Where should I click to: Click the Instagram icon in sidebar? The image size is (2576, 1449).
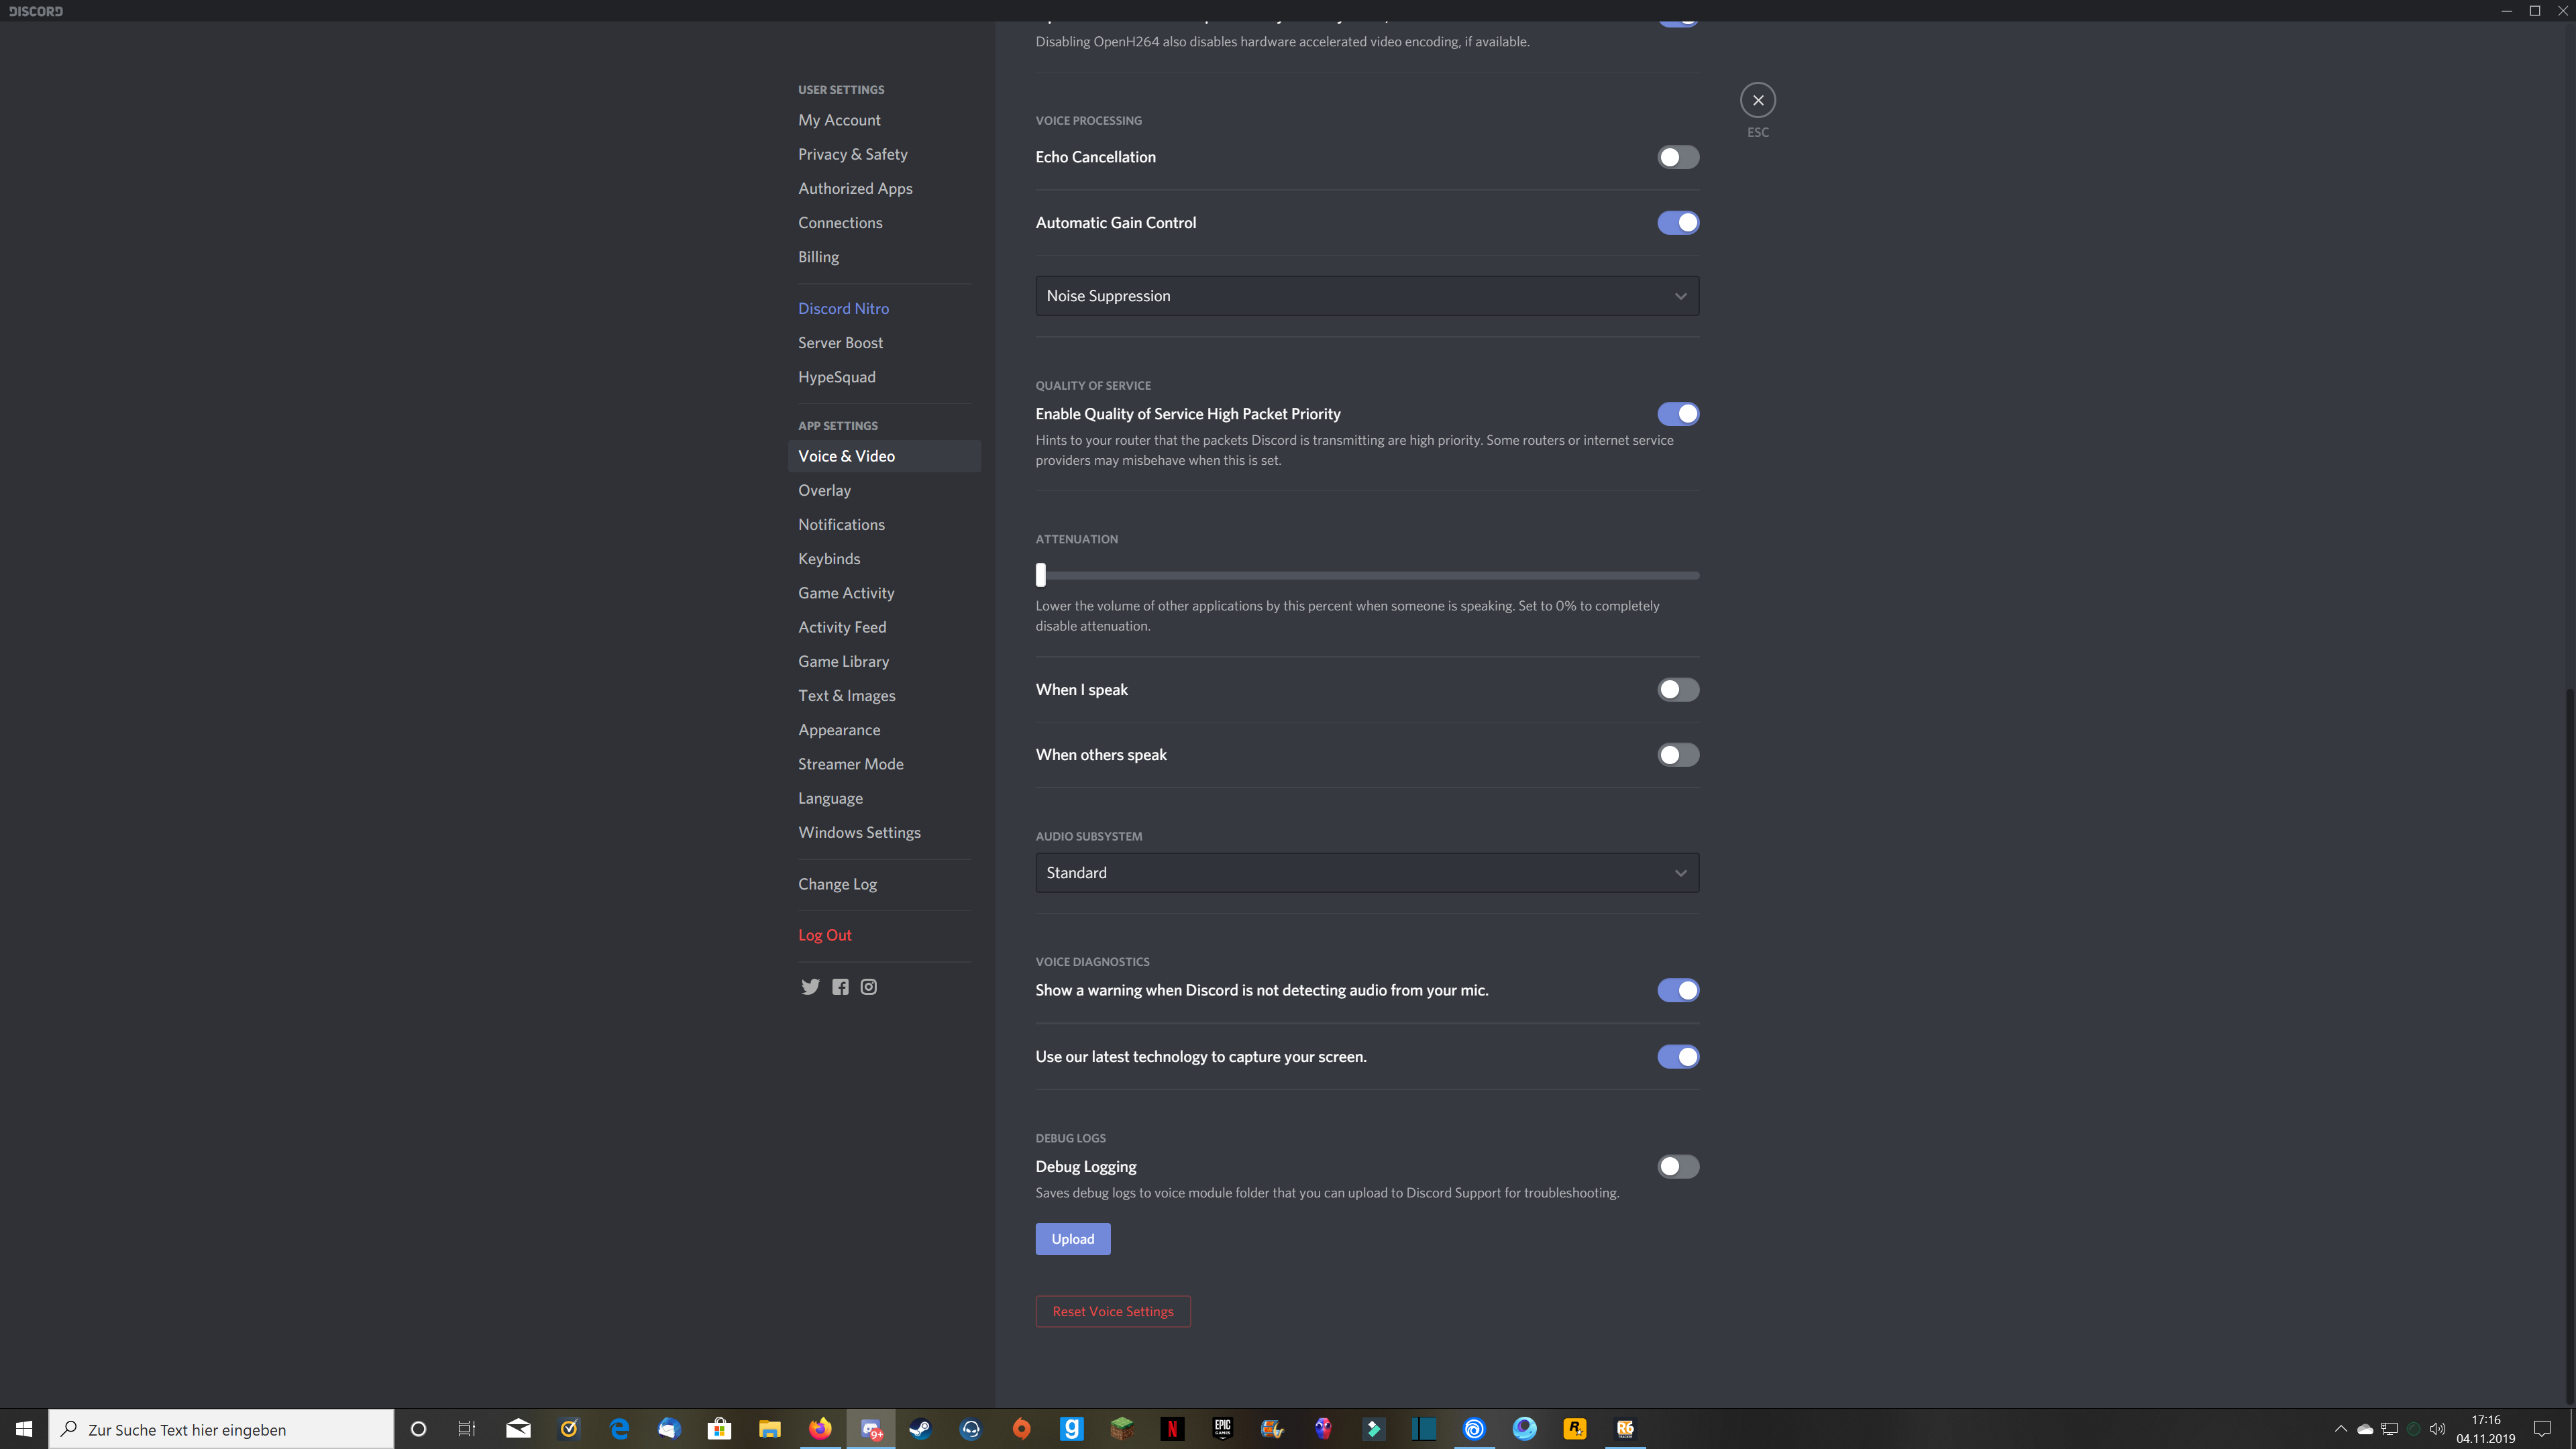tap(869, 987)
